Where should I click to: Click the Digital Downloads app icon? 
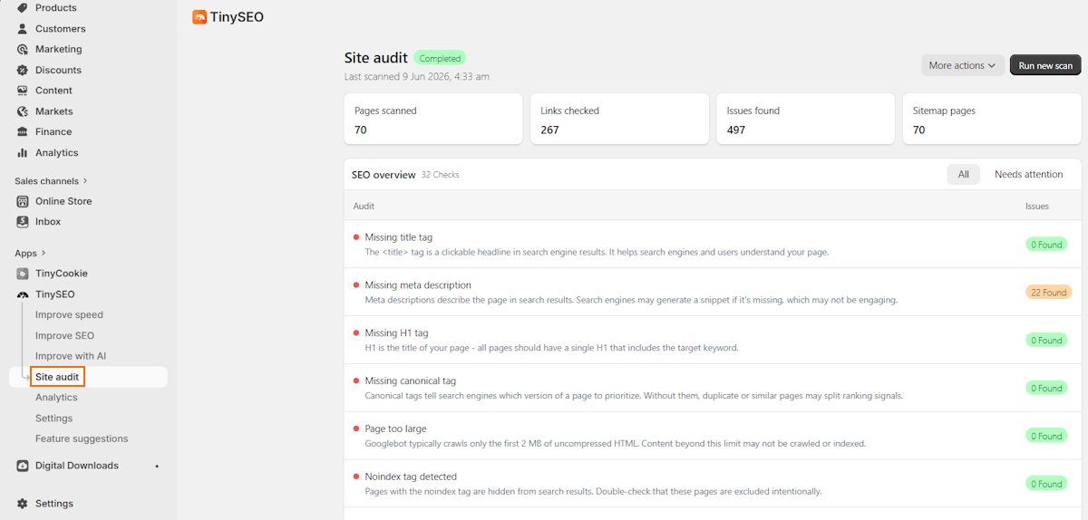[x=23, y=466]
